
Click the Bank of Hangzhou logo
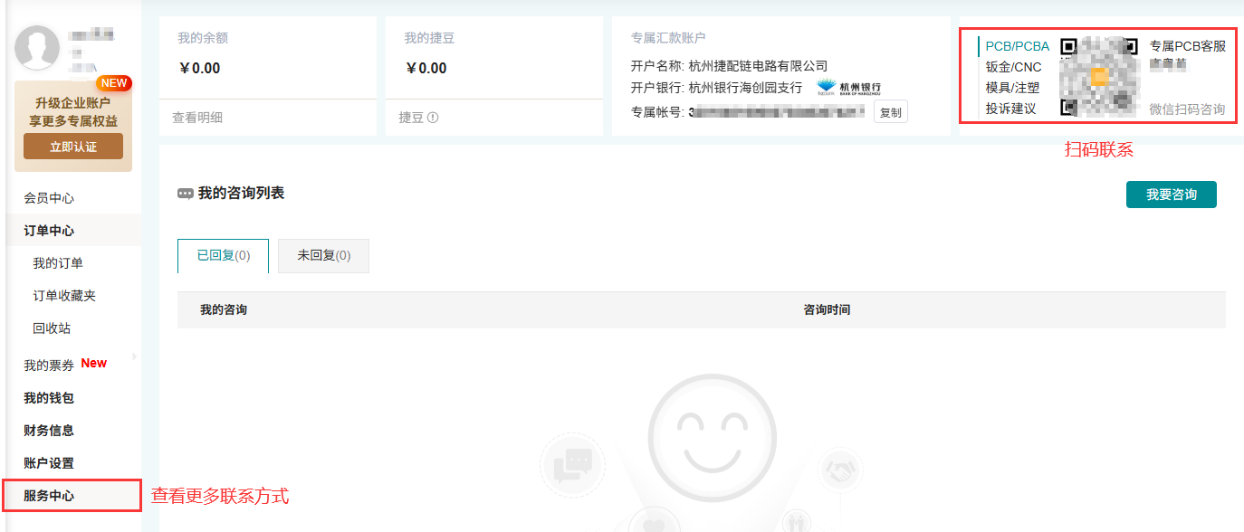[847, 88]
